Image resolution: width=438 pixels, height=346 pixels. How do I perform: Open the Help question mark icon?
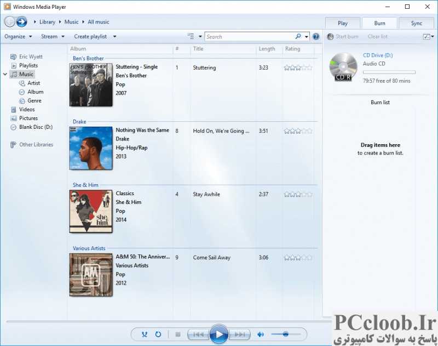(316, 37)
